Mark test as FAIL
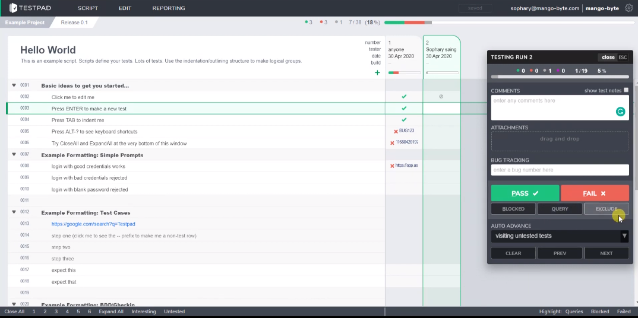The width and height of the screenshot is (638, 318). tap(595, 193)
